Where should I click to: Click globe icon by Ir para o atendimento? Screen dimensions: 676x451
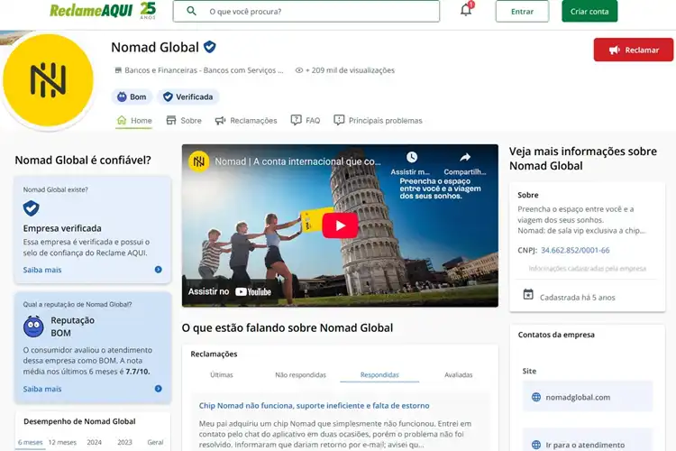536,445
